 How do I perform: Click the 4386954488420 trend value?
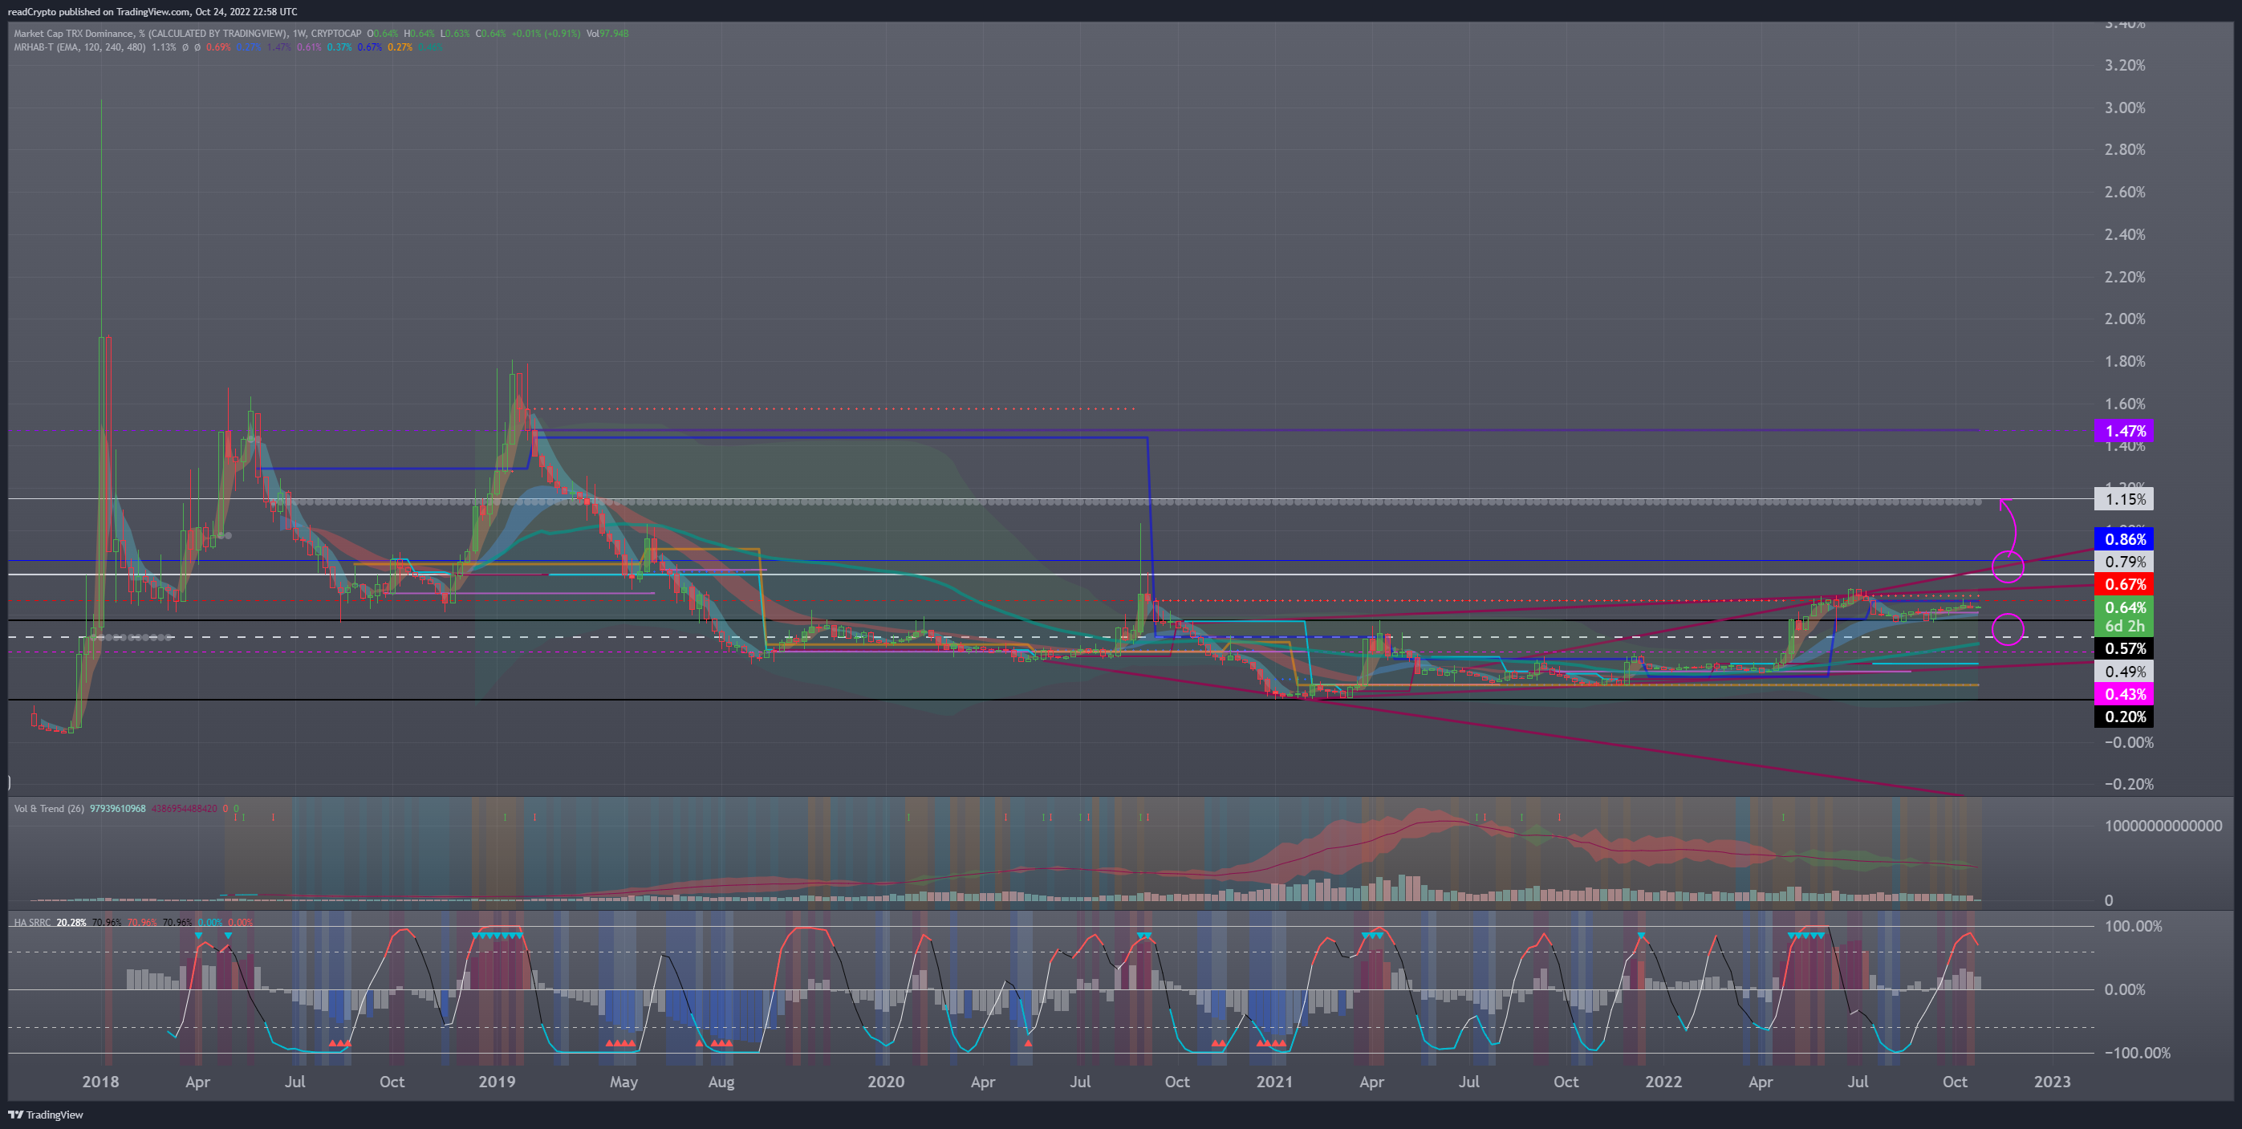pos(185,809)
